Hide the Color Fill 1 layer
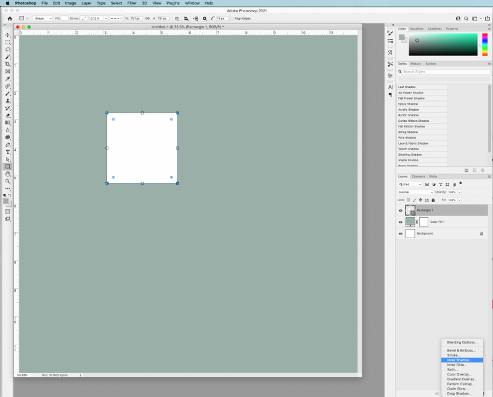Viewport: 493px width, 397px height. (x=400, y=222)
